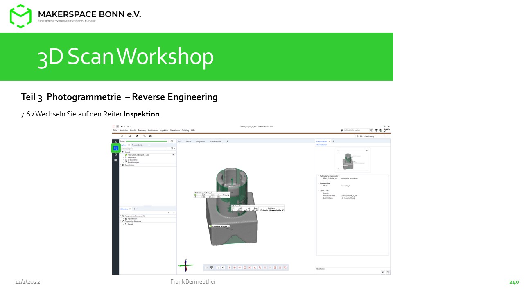Click the filter funnel icon in Explorer
The height and width of the screenshot is (295, 524).
point(172,148)
